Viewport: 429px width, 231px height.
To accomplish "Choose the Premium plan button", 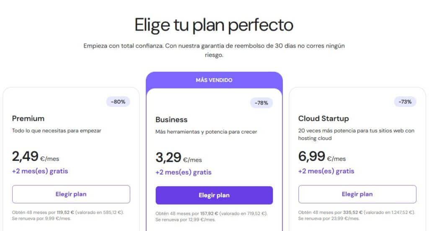I will point(71,194).
